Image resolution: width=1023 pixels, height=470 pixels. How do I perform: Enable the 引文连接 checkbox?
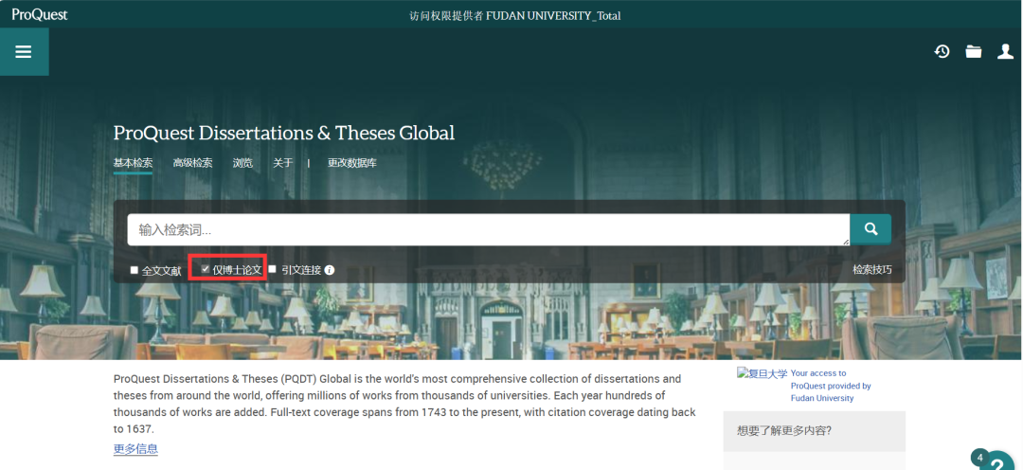(x=273, y=269)
